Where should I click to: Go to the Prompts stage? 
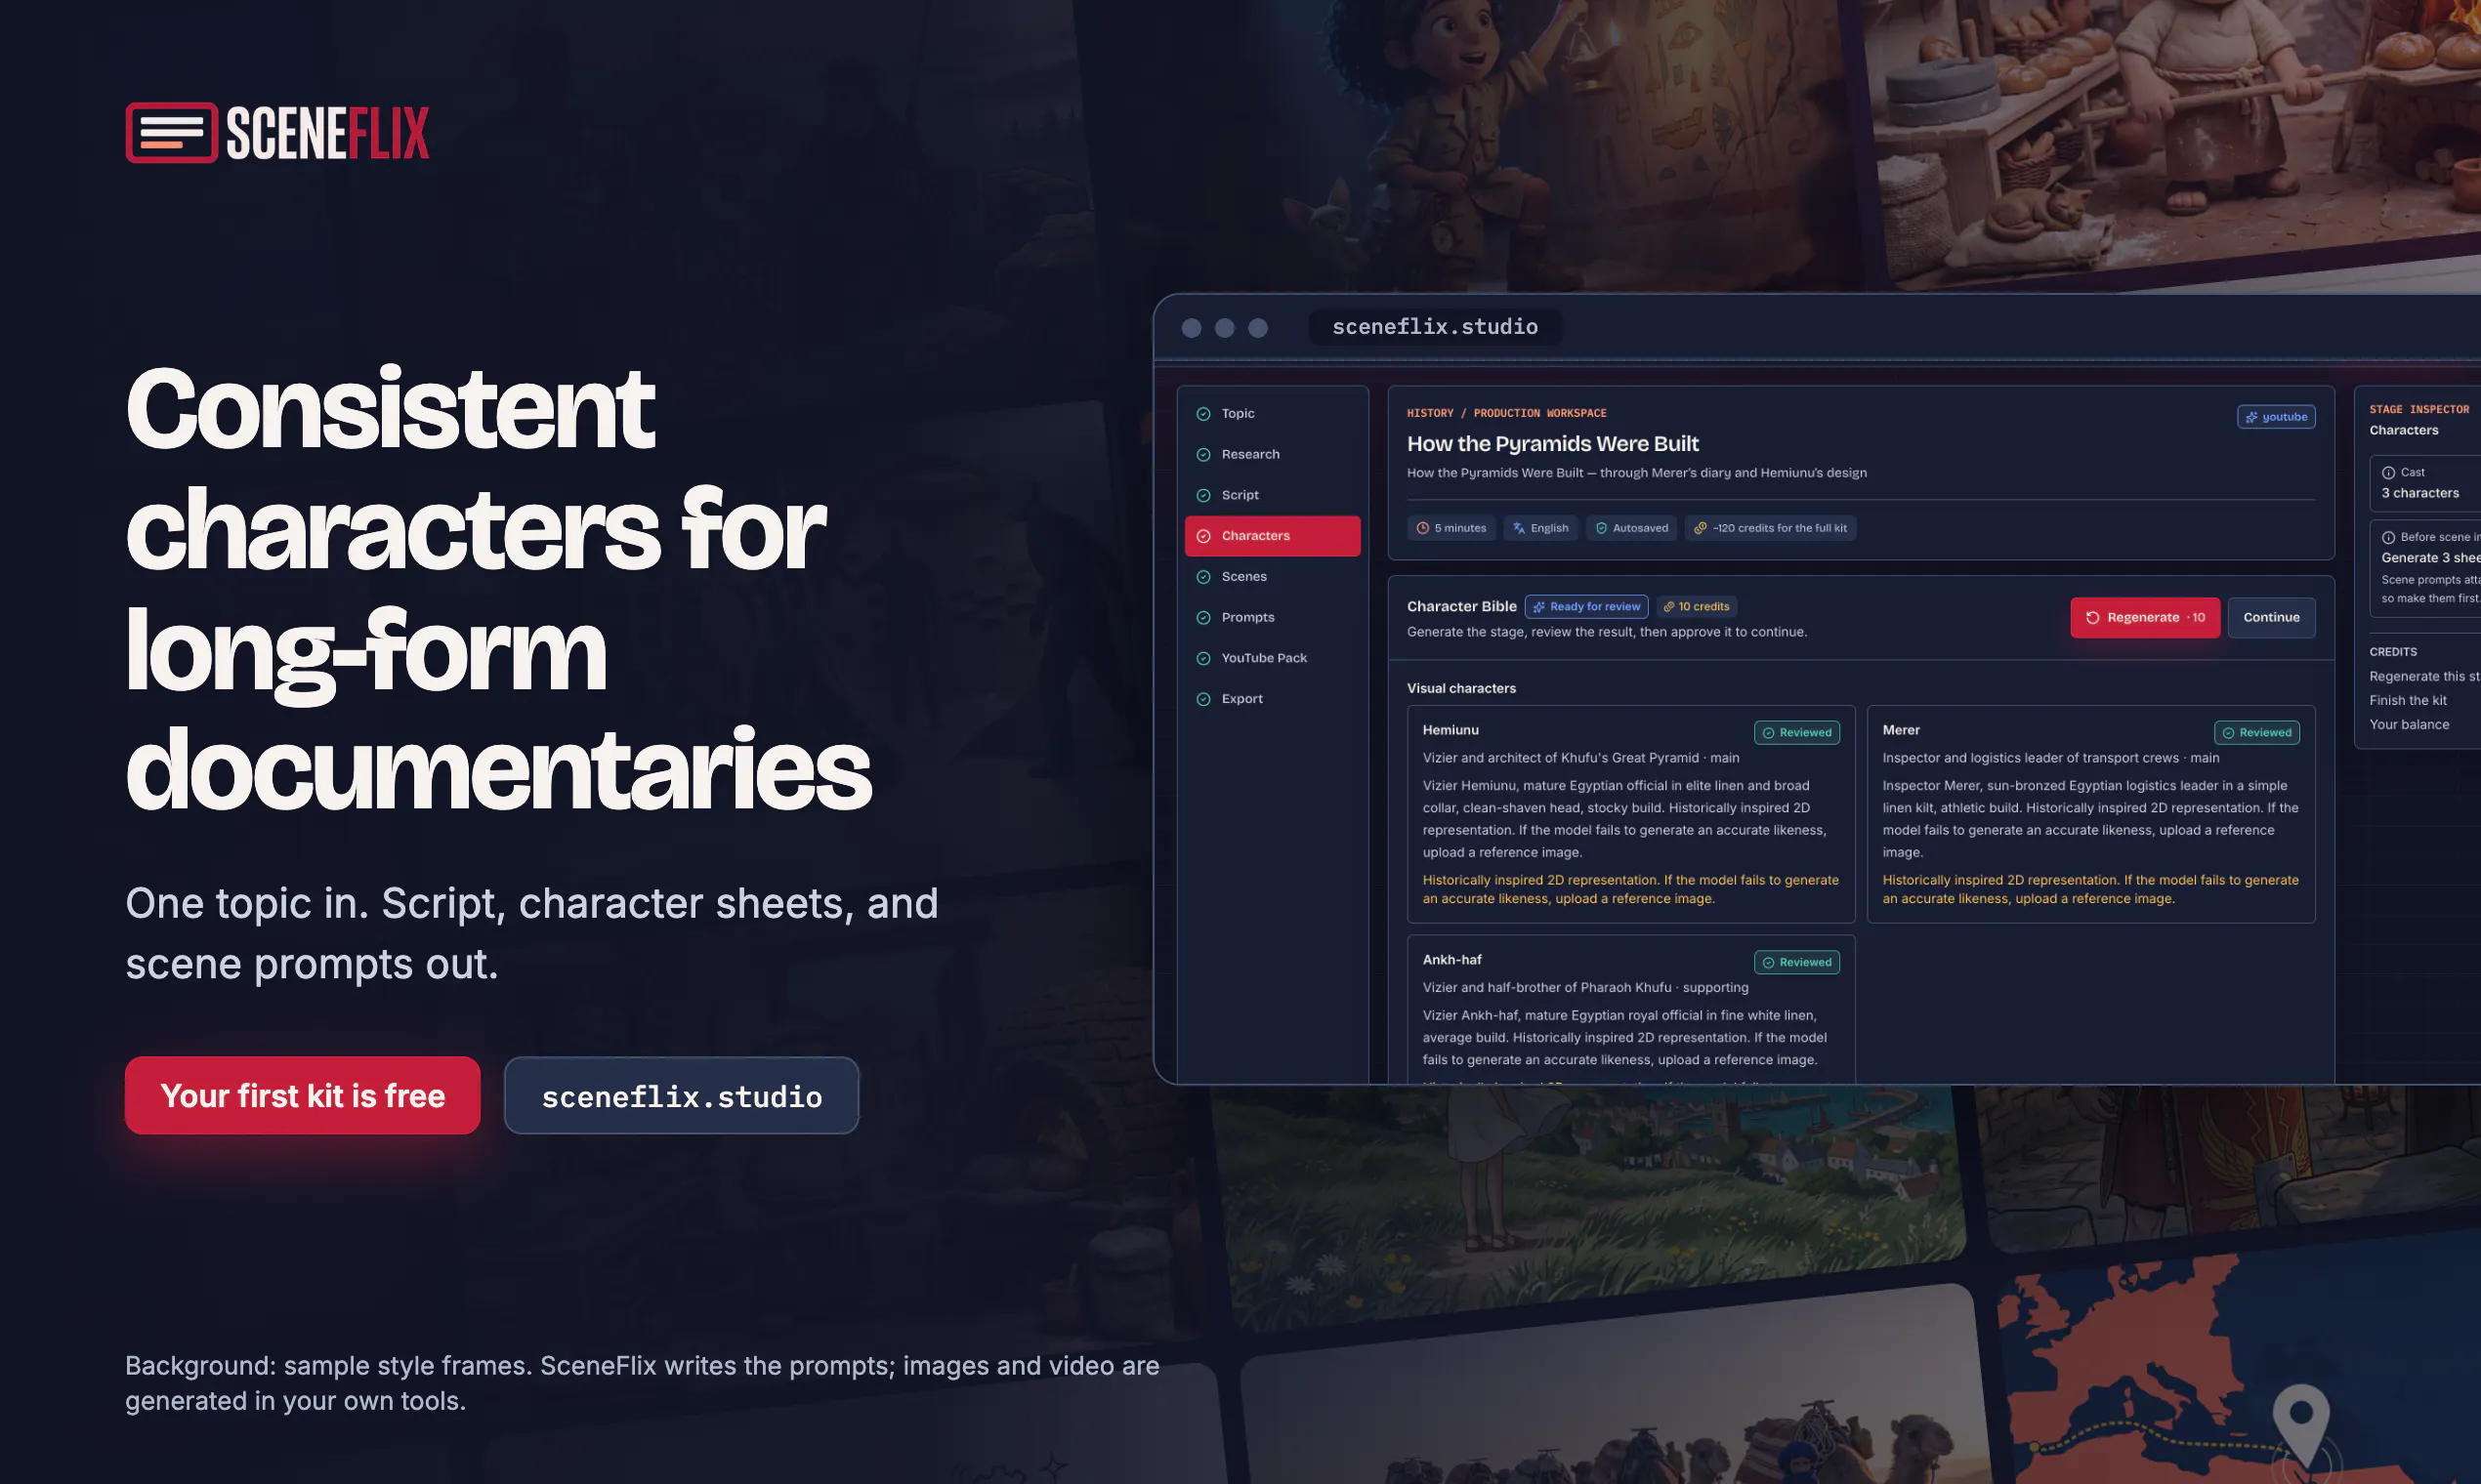pyautogui.click(x=1273, y=618)
